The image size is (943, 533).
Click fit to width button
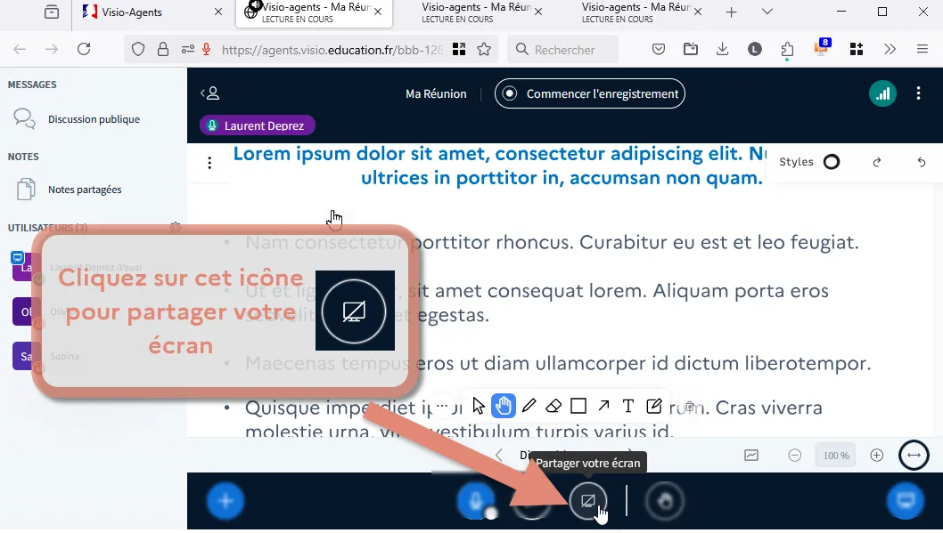(914, 456)
